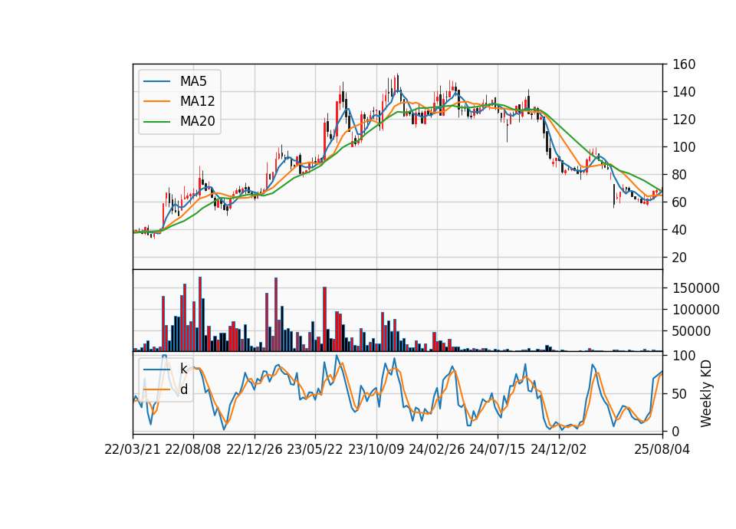Click the 24/02/26 date tick label
The image size is (736, 529).
point(436,449)
